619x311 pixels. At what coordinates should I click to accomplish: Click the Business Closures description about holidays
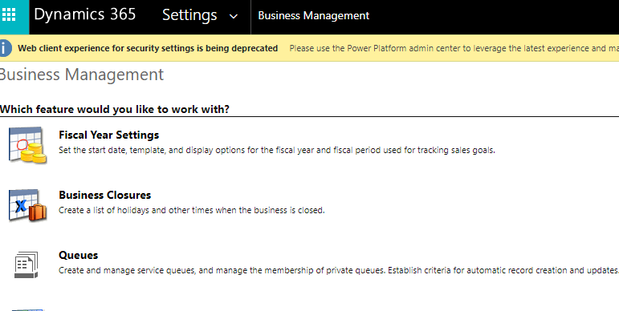191,210
